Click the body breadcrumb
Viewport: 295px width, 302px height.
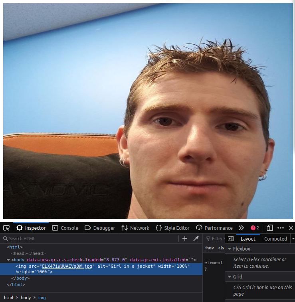tap(26, 298)
